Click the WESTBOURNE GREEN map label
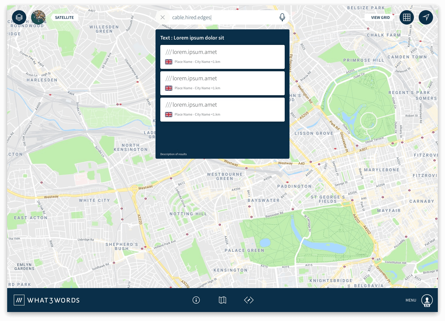The width and height of the screenshot is (445, 321). click(225, 176)
